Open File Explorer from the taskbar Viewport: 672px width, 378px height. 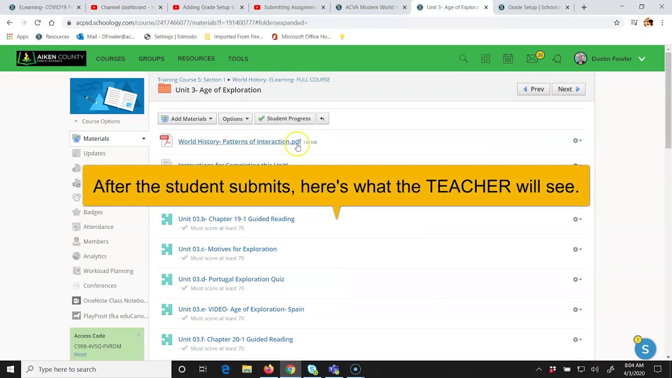coord(247,369)
